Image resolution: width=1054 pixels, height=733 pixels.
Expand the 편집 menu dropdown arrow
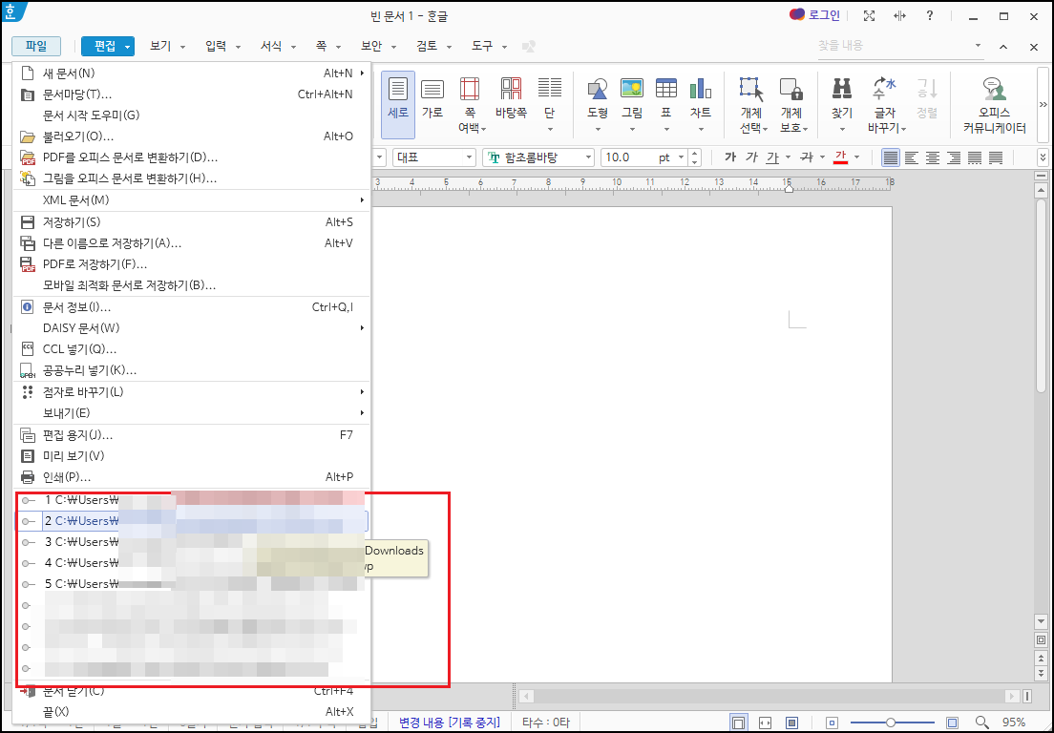tap(128, 47)
